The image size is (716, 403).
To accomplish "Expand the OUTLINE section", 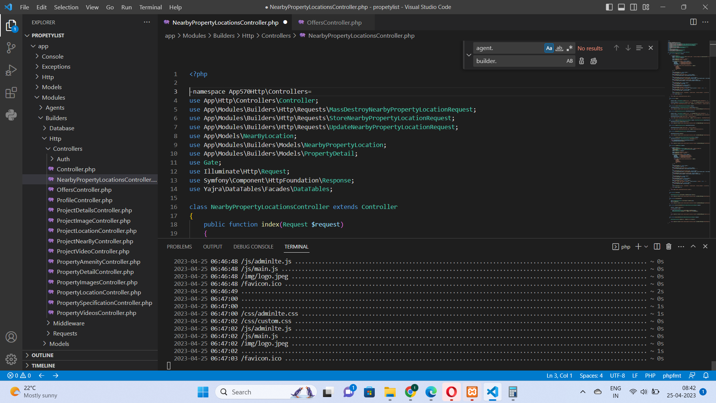I will [43, 355].
